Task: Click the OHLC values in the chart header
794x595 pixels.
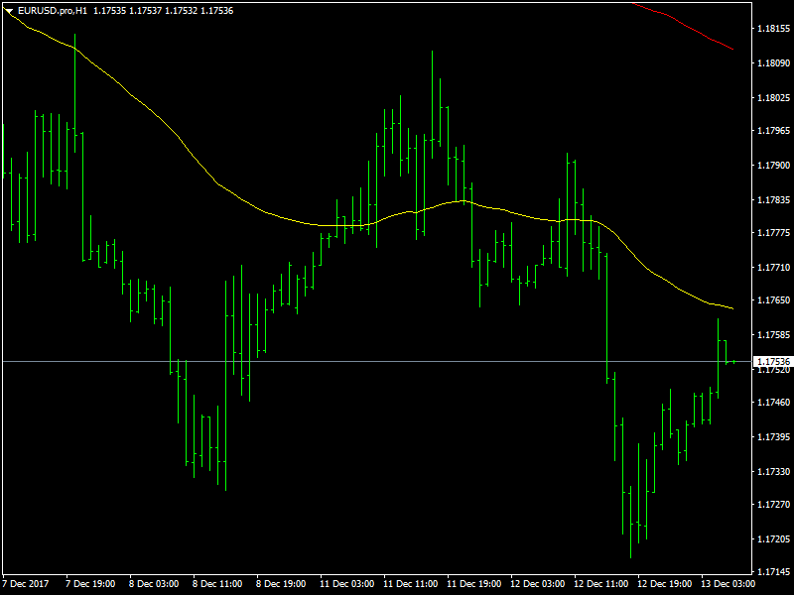Action: (164, 11)
